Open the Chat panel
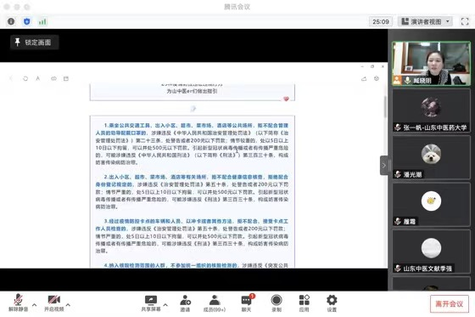 246,303
